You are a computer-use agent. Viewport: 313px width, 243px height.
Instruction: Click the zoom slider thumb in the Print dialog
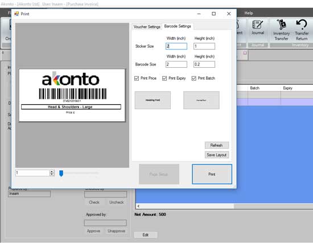[x=61, y=173]
